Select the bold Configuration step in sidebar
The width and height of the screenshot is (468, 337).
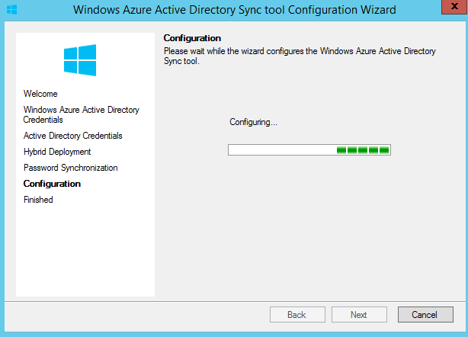(x=52, y=184)
